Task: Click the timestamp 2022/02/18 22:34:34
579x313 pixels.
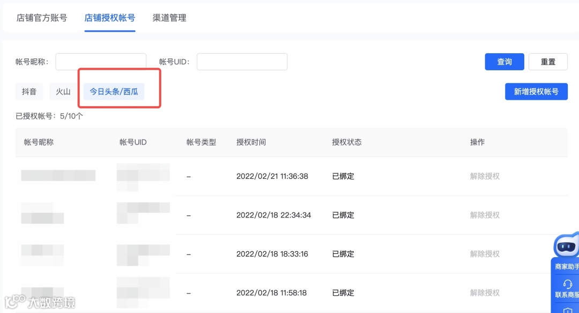Action: [x=273, y=215]
